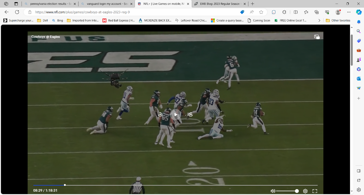The image size is (364, 195).
Task: Click the volume slider handle
Action: (297, 191)
